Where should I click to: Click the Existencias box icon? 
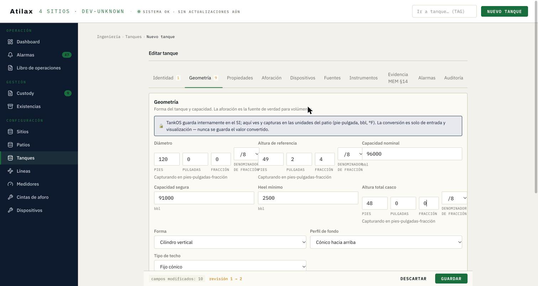(x=10, y=107)
